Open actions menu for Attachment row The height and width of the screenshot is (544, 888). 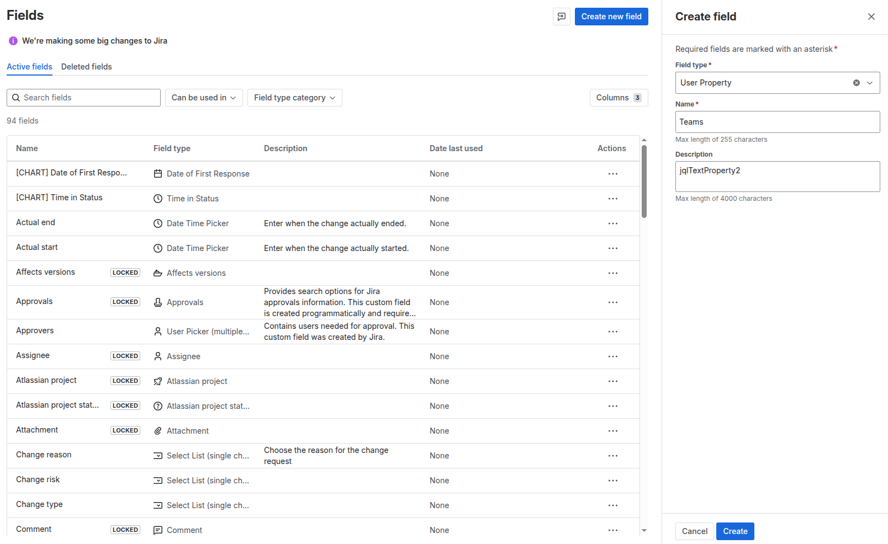click(612, 431)
